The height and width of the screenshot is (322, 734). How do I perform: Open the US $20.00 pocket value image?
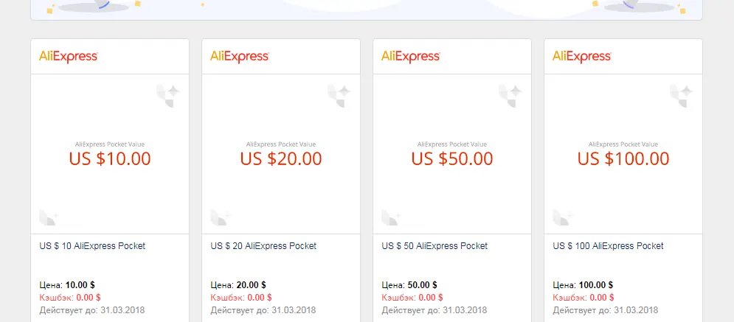[x=281, y=154]
